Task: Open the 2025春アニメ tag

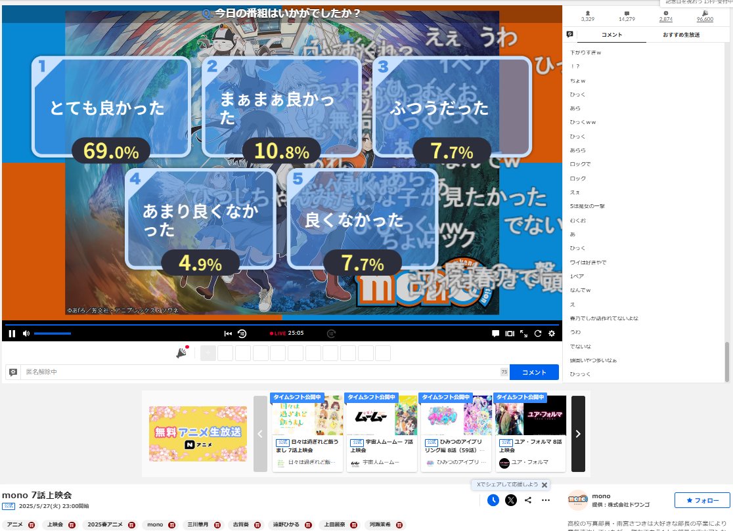Action: tap(105, 524)
